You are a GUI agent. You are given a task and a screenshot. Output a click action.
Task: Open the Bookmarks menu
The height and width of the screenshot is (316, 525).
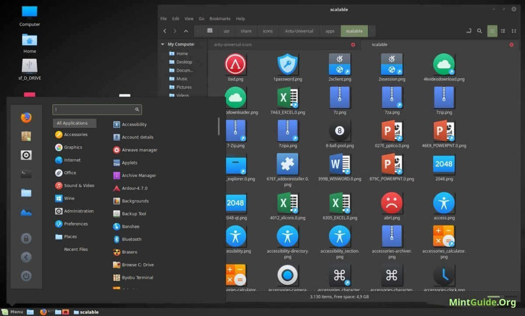(220, 19)
